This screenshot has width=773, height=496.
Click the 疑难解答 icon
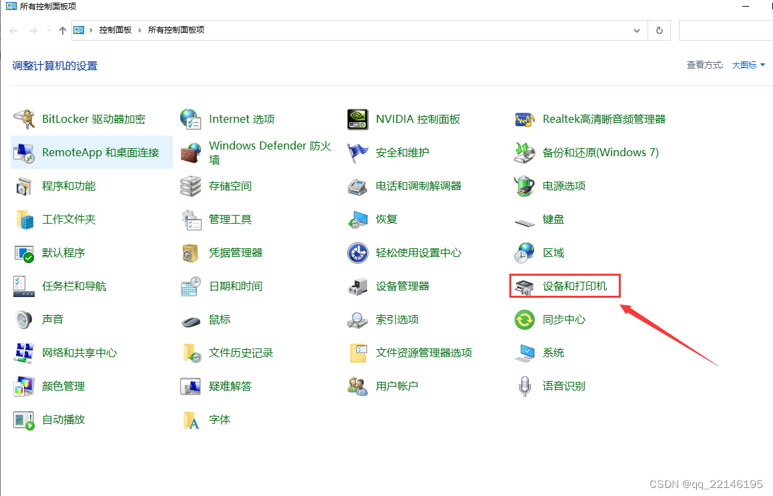pos(191,387)
